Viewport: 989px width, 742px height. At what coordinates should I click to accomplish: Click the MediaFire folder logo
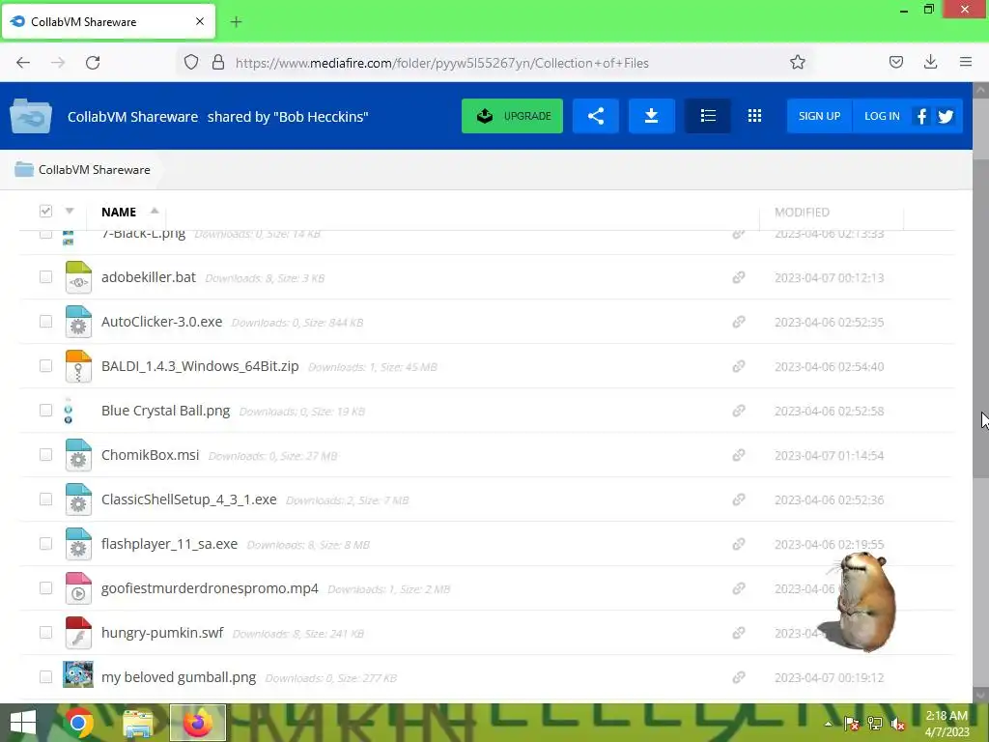[x=30, y=116]
